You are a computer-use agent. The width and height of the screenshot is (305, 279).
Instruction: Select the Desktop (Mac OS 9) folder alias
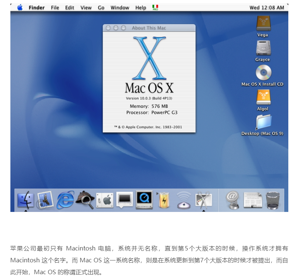263,122
